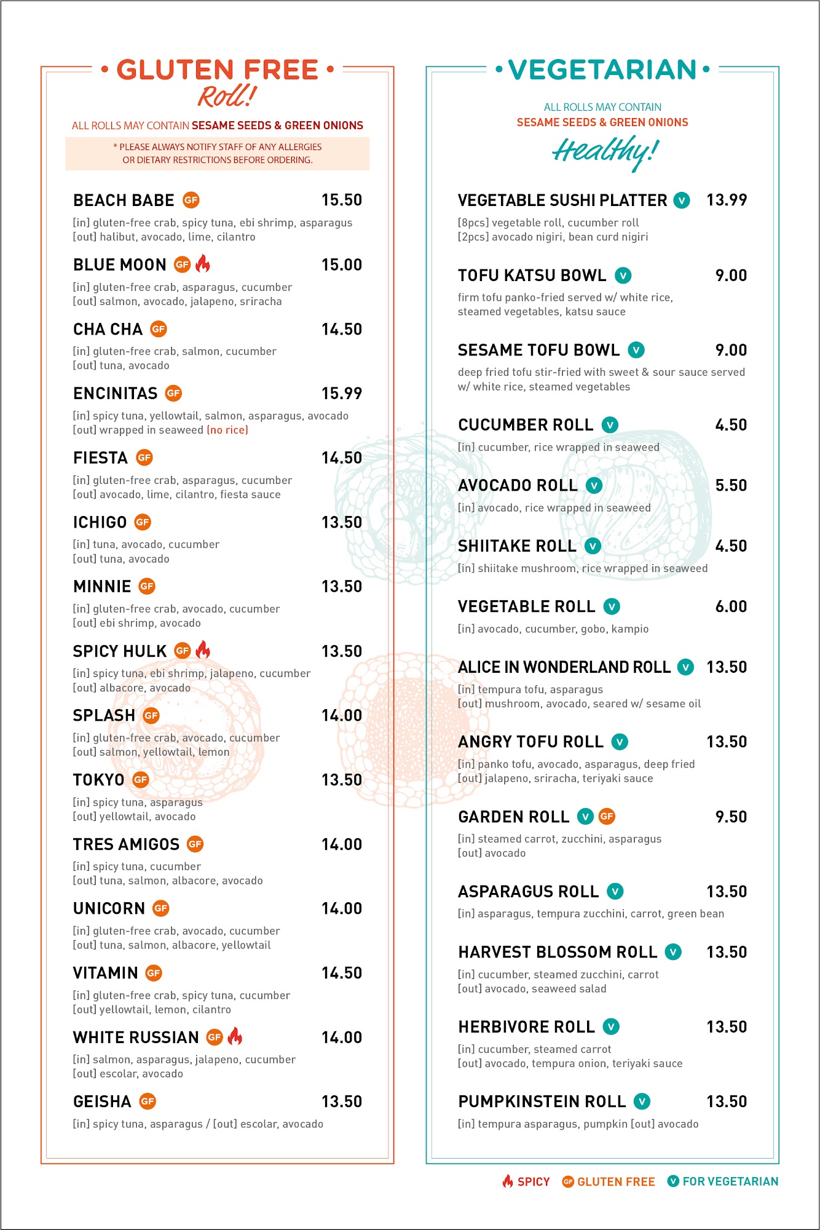Click the Angry Tofu Roll heading
The height and width of the screenshot is (1230, 820).
pos(530,742)
